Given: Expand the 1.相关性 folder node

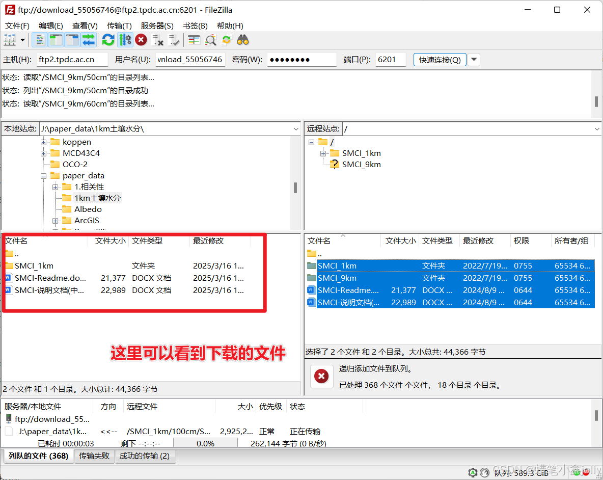Looking at the screenshot, I should point(56,187).
